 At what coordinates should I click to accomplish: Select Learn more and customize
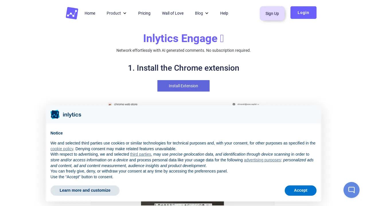pos(85,191)
